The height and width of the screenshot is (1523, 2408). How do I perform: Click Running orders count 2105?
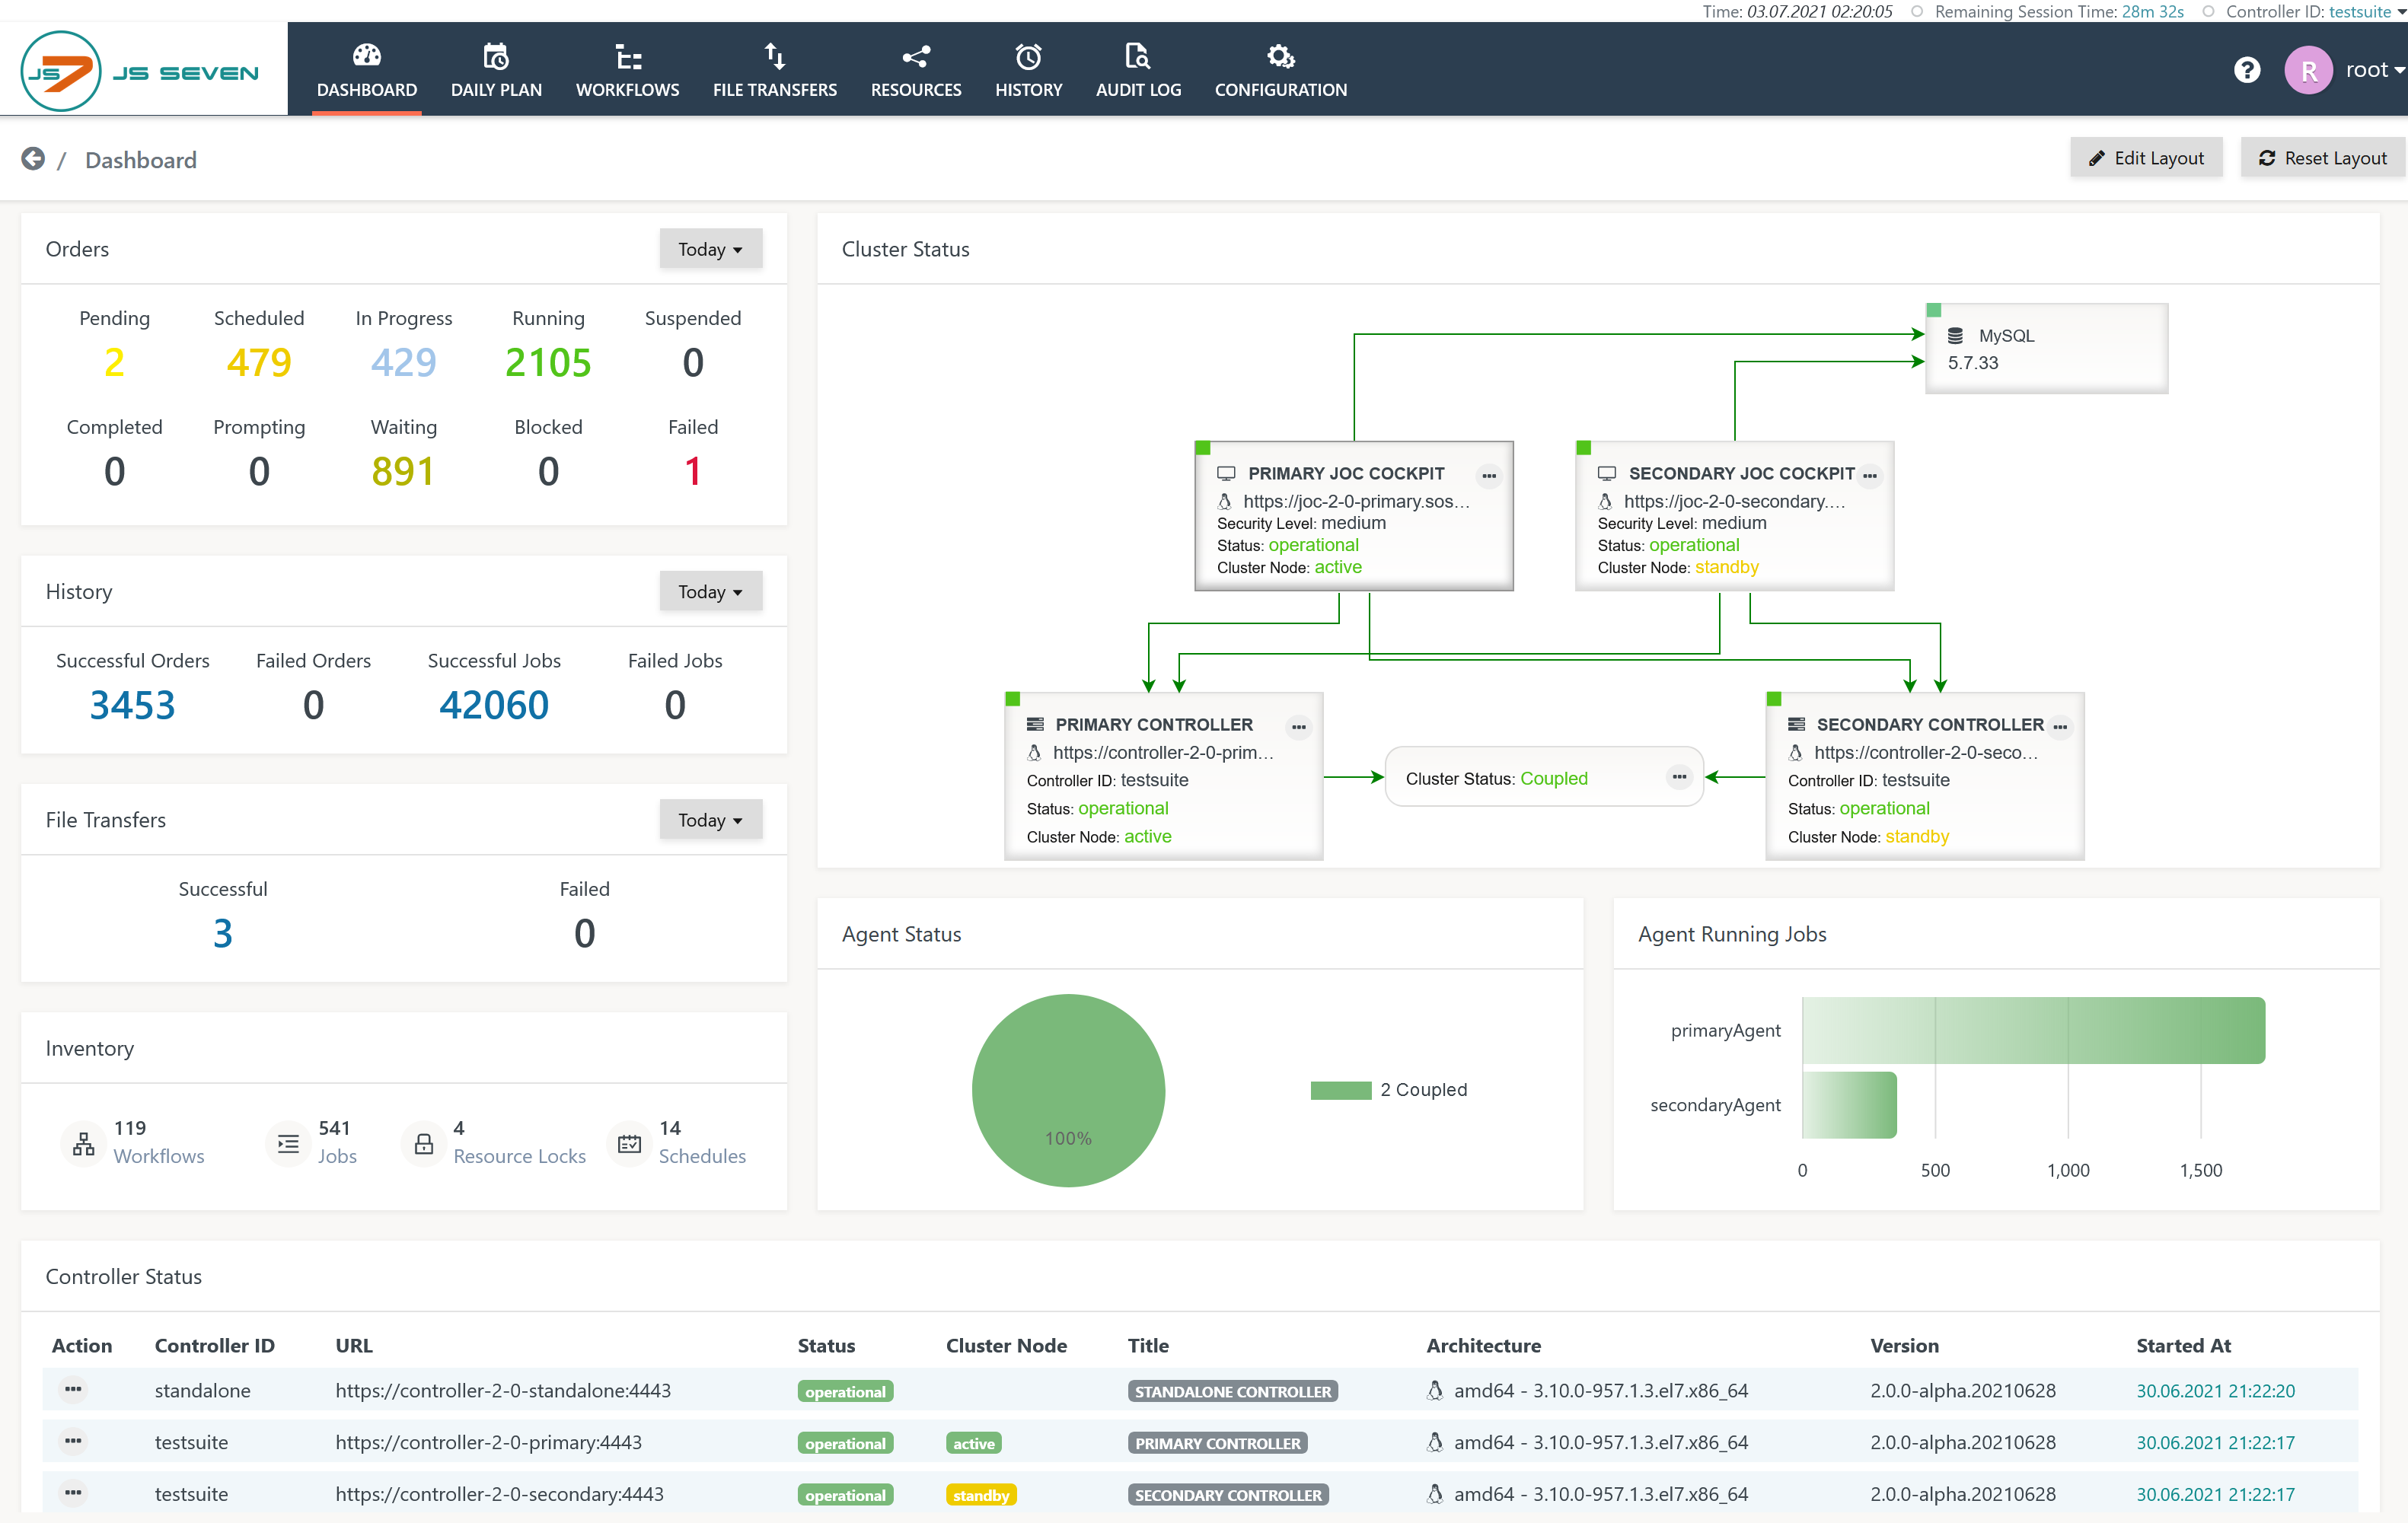coord(548,362)
